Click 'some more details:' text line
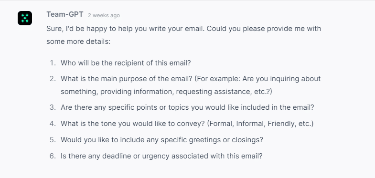Viewport: 375px width, 178px height. 78,42
